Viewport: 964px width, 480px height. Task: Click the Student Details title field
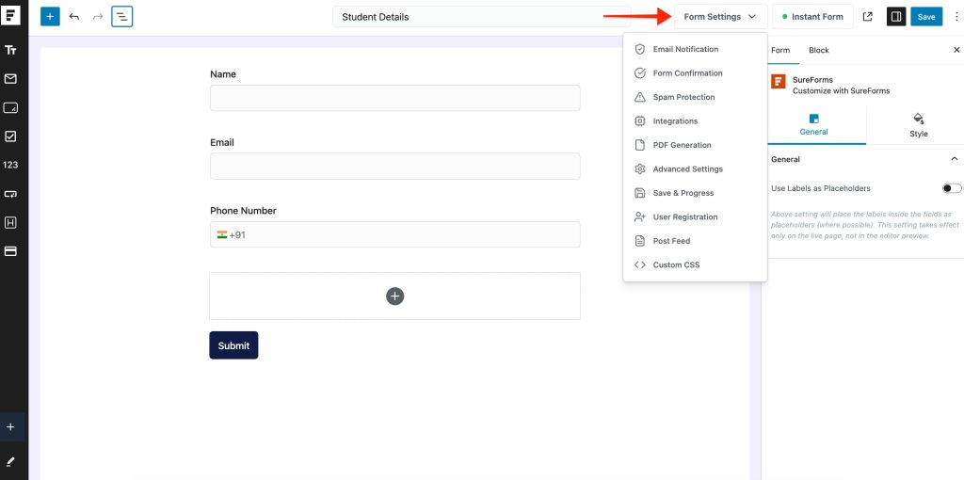(x=481, y=17)
